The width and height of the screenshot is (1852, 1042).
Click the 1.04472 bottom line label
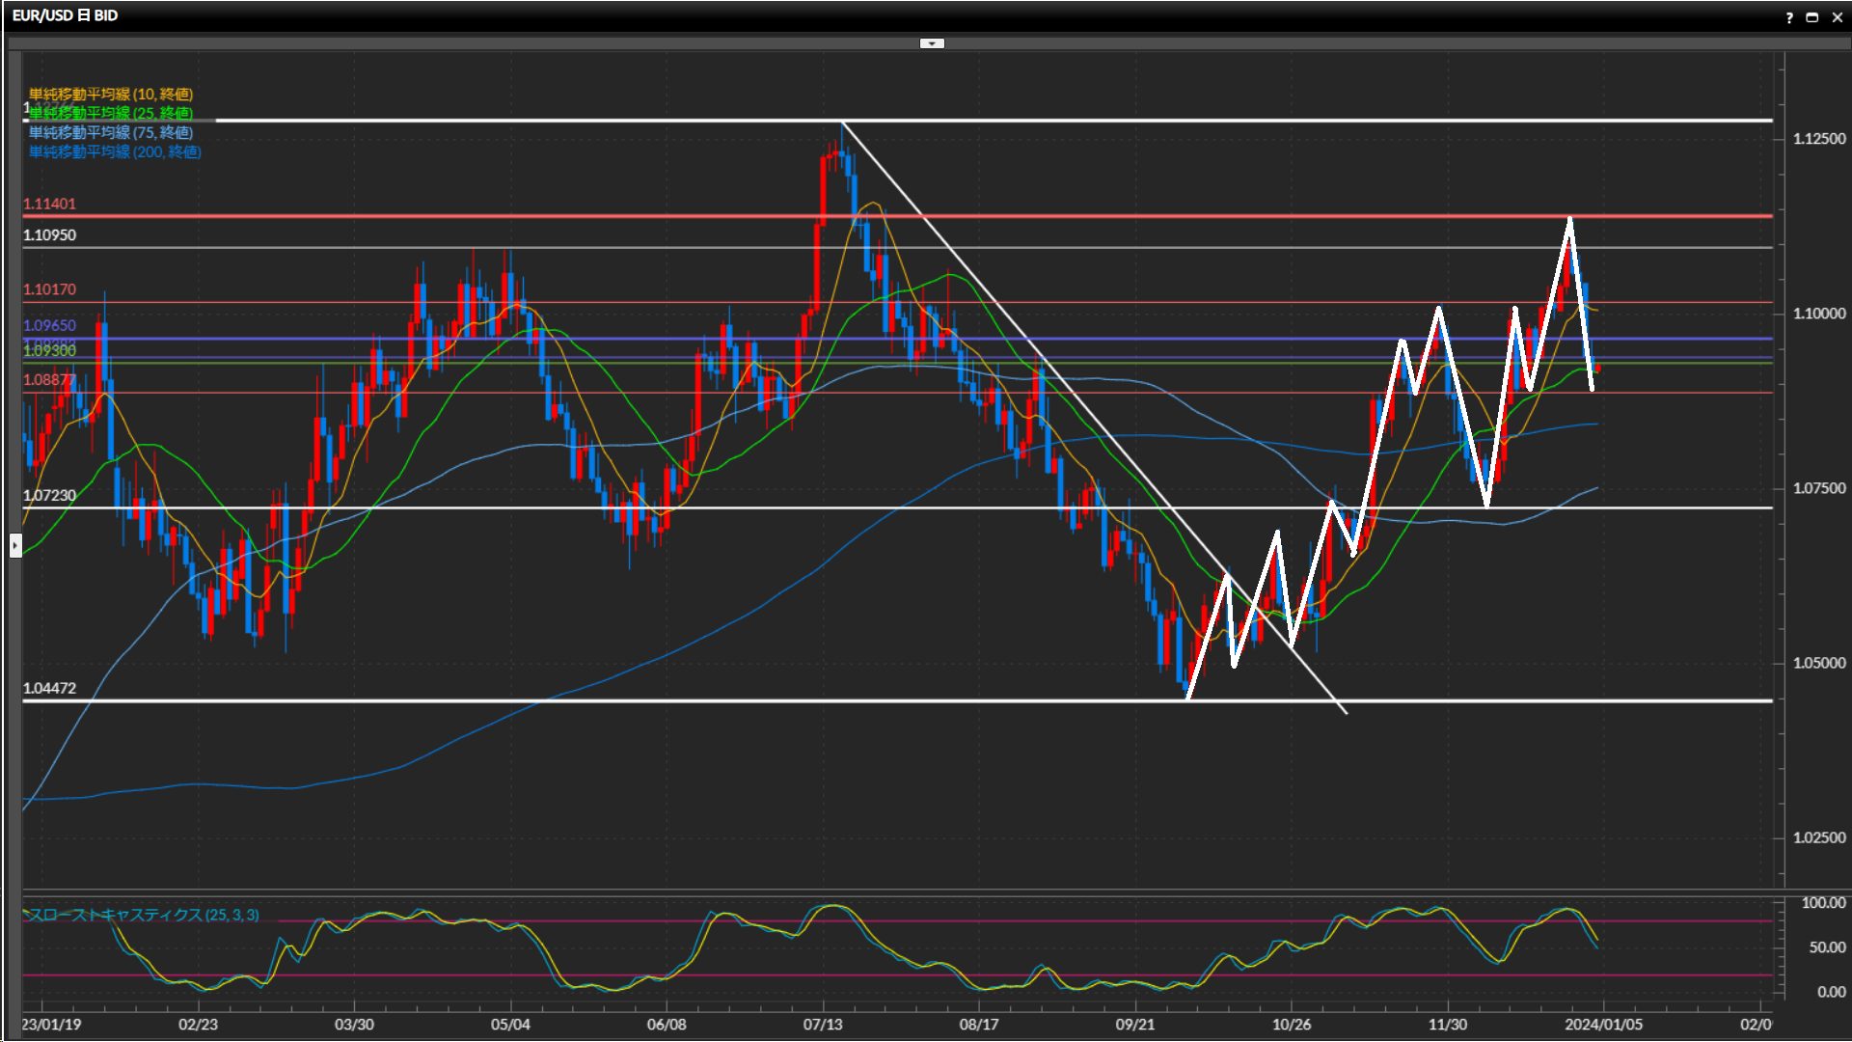pos(49,688)
